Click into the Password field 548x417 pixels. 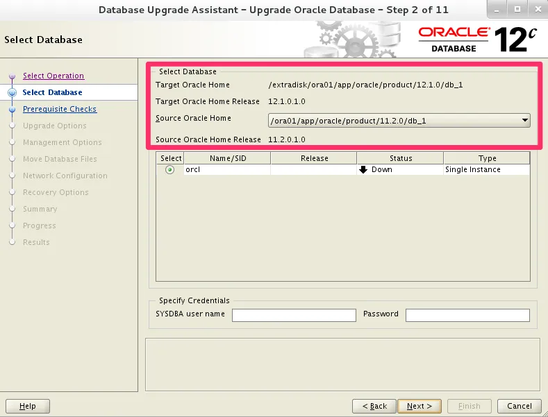coord(467,315)
